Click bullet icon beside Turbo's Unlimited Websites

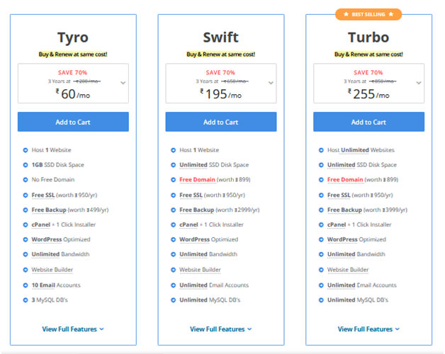coord(322,150)
